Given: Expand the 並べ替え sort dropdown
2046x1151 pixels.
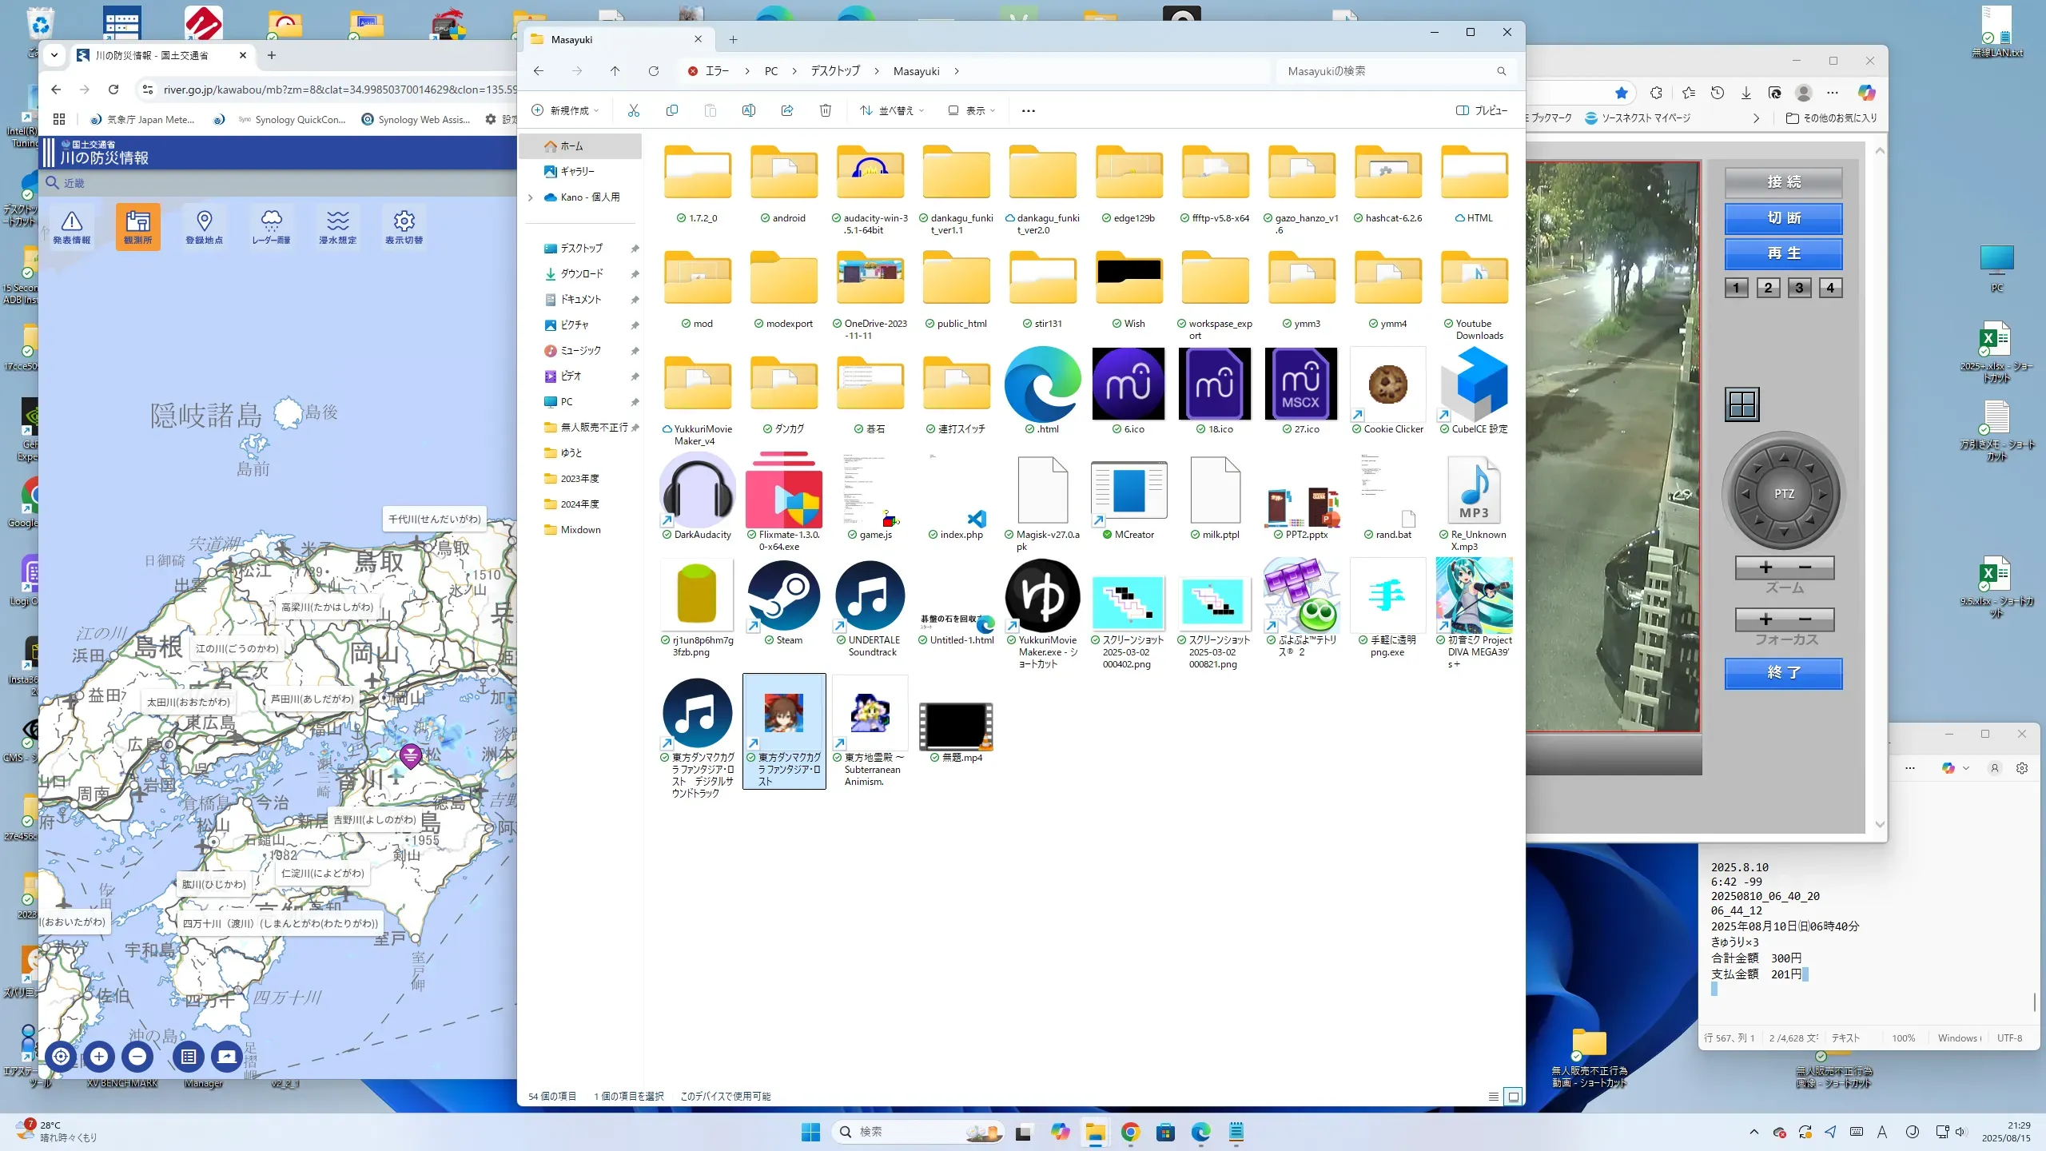Looking at the screenshot, I should coord(893,110).
